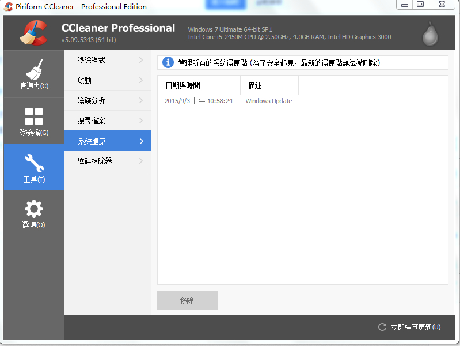This screenshot has height=346, width=460.
Task: Click 立即檢查更新(U) update link
Action: (416, 327)
